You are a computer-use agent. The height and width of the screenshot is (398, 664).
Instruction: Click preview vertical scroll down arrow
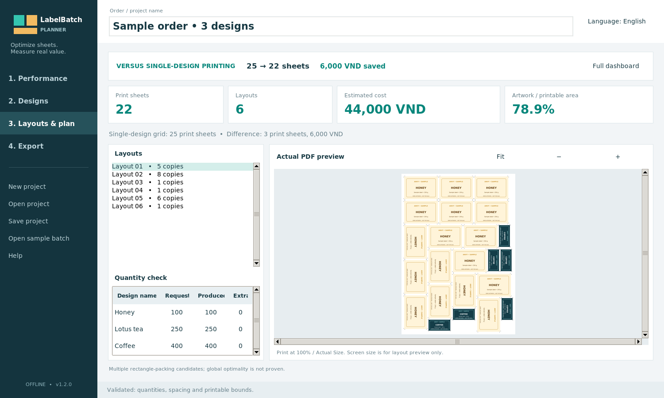(645, 335)
